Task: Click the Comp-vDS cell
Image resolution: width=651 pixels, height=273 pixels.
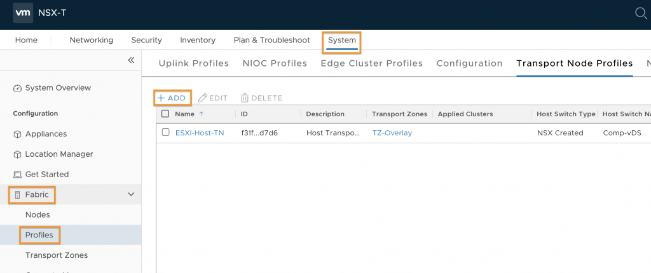Action: click(x=622, y=133)
